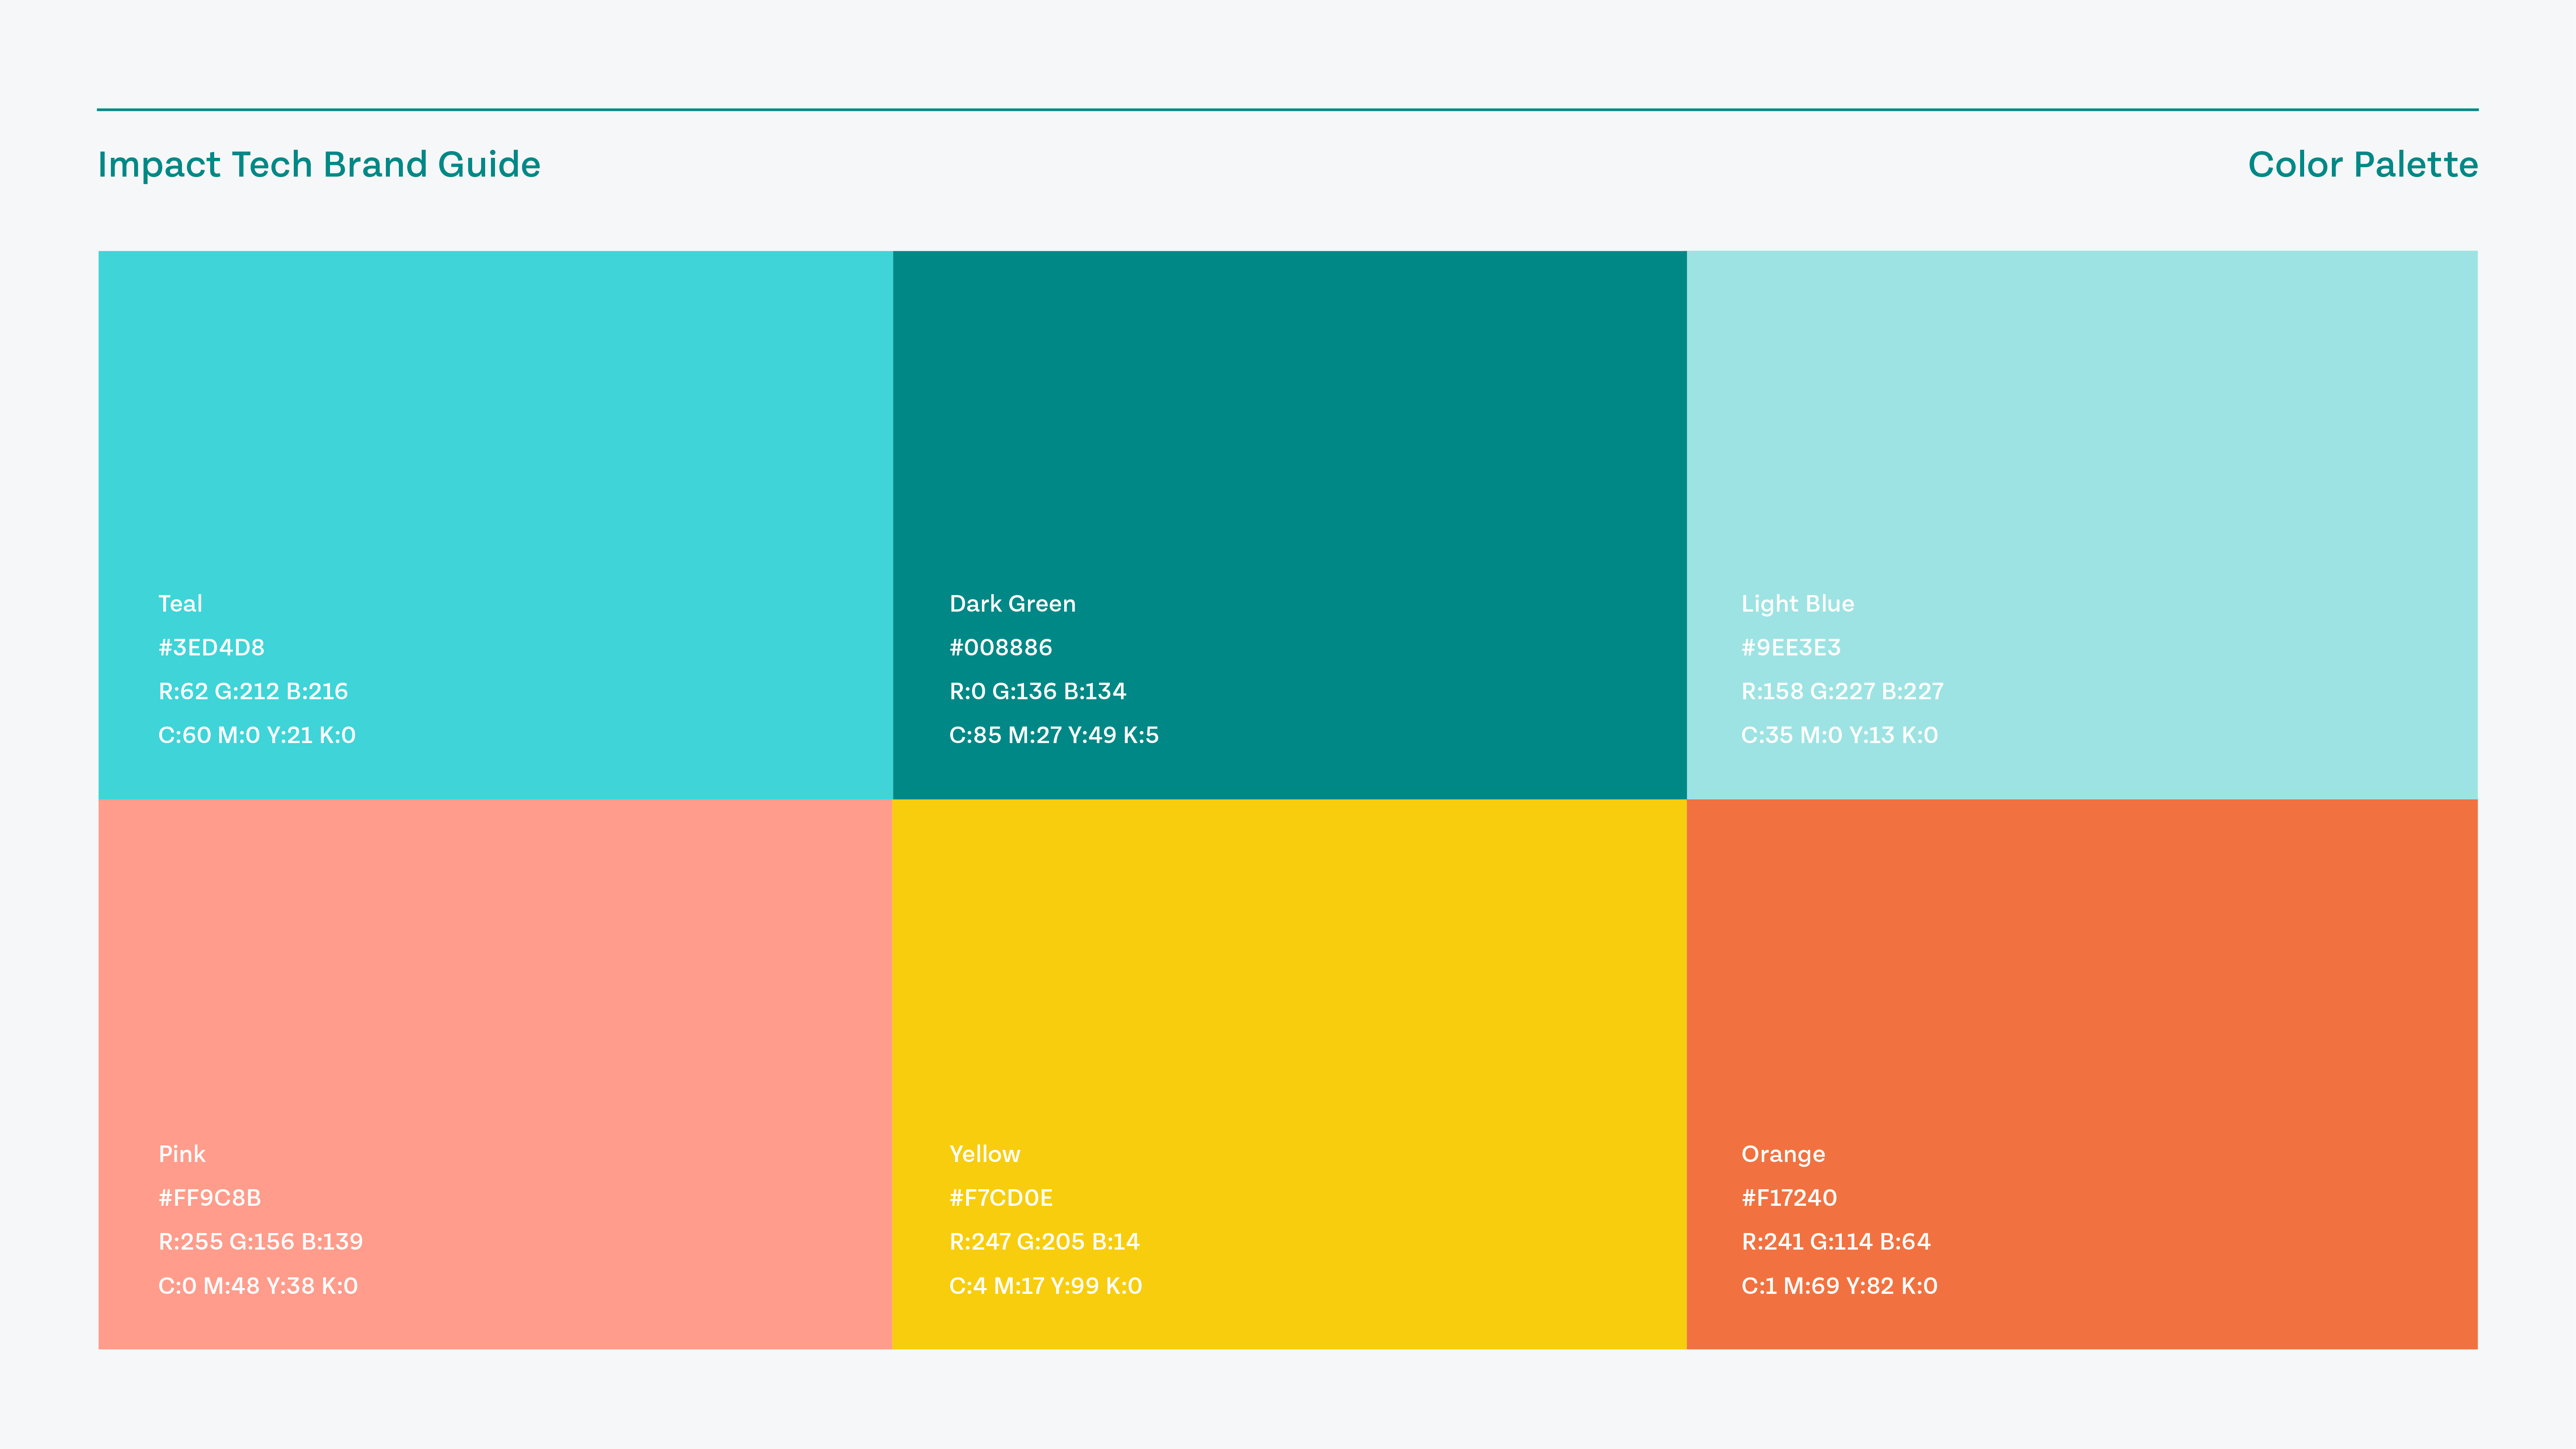Click RGB value R:255 G:156 B:139

tap(261, 1243)
